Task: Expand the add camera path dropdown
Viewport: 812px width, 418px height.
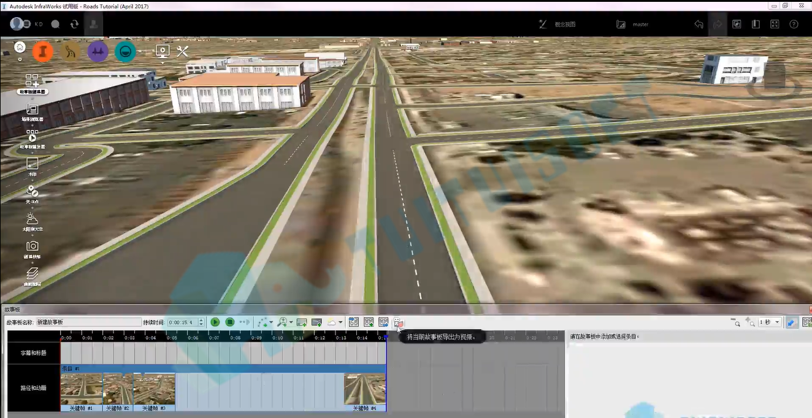Action: coord(271,322)
